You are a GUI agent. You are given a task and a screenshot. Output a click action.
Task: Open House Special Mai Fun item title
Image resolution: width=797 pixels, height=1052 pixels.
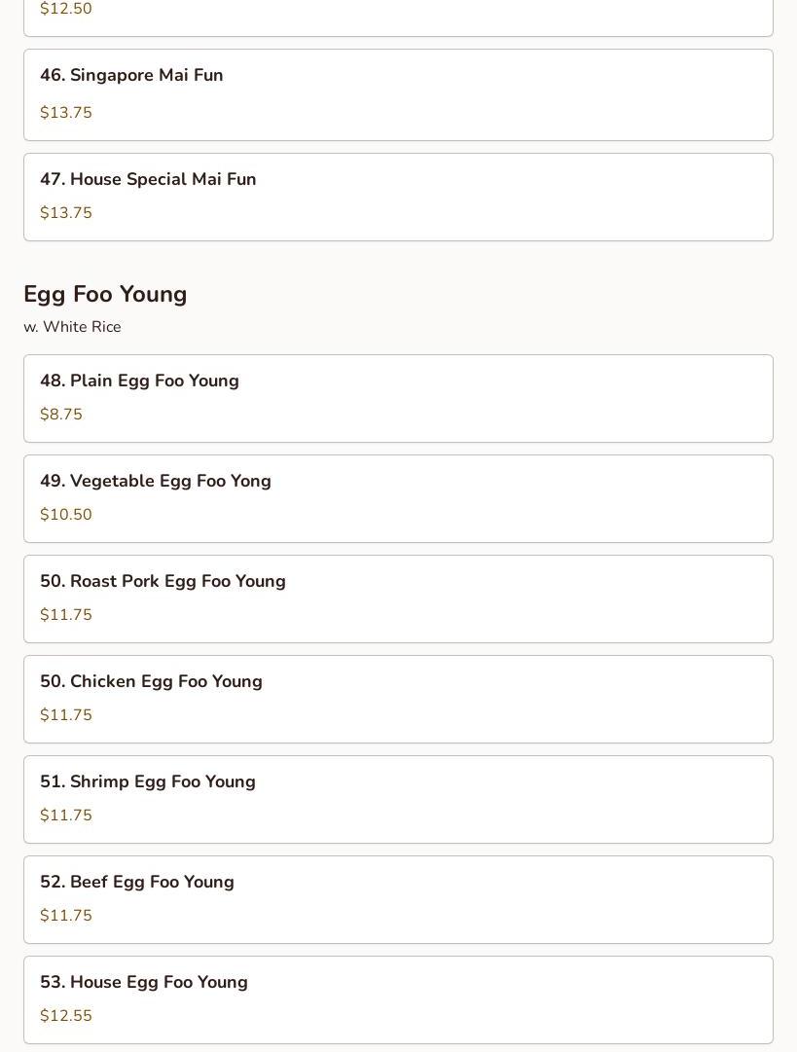click(148, 179)
